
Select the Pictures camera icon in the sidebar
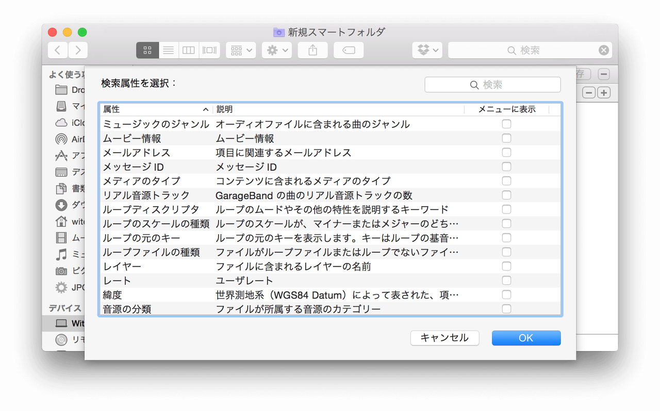click(x=61, y=271)
